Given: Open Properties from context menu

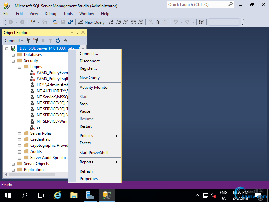Looking at the screenshot, I should (95, 179).
